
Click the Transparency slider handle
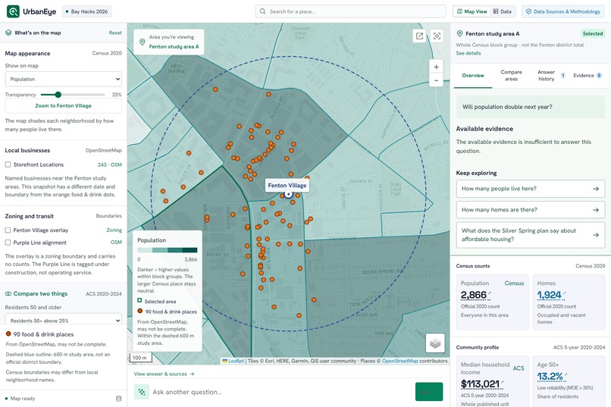coord(58,95)
